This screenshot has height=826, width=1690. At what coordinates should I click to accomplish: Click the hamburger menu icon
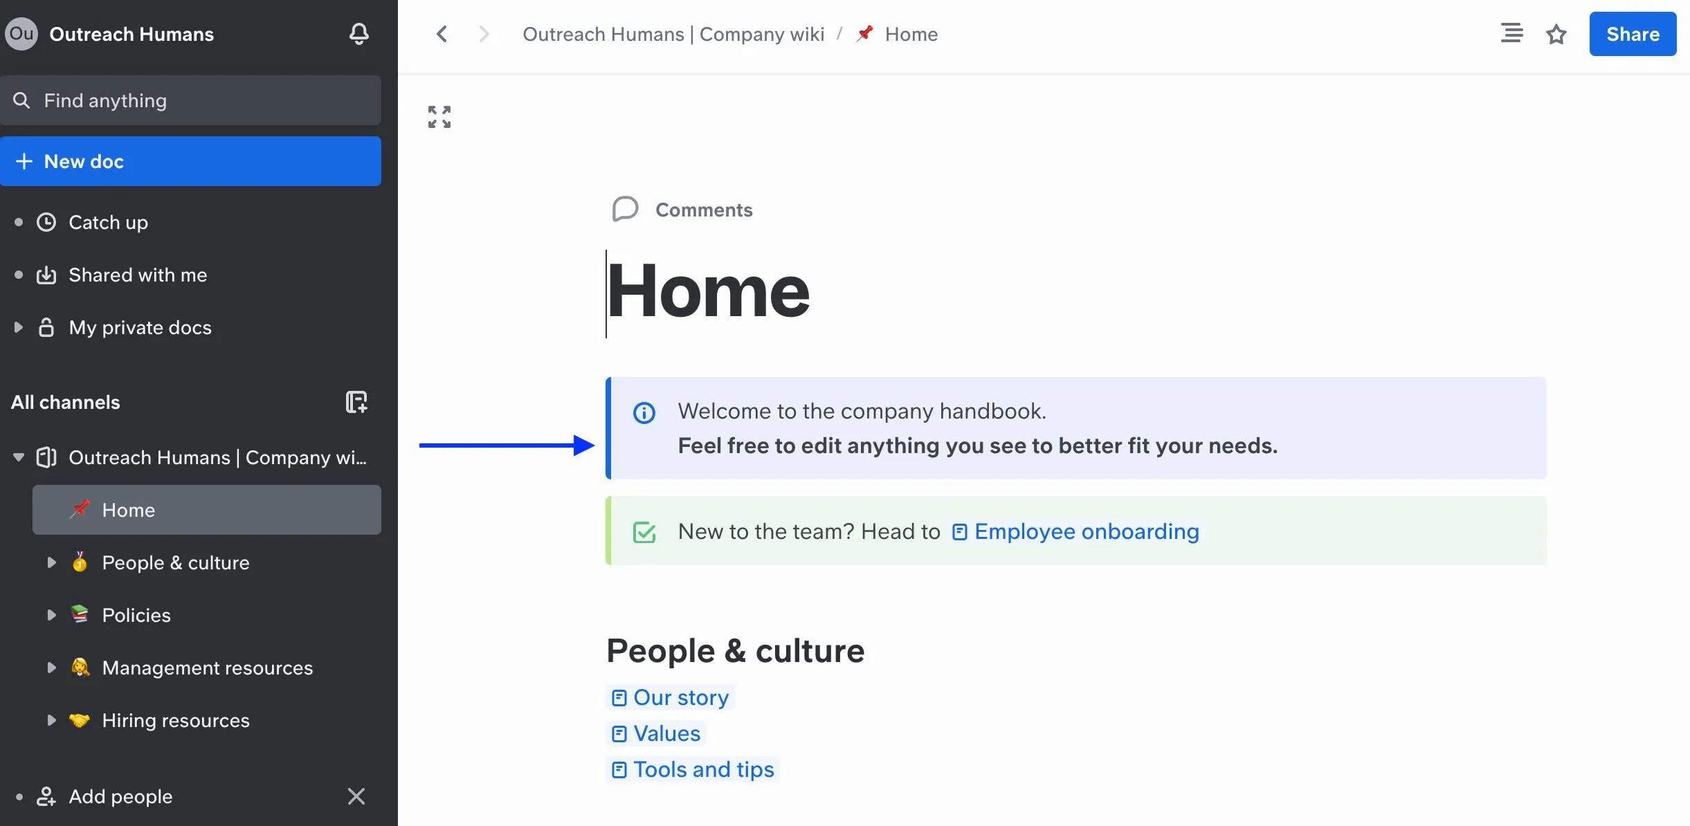point(1511,33)
